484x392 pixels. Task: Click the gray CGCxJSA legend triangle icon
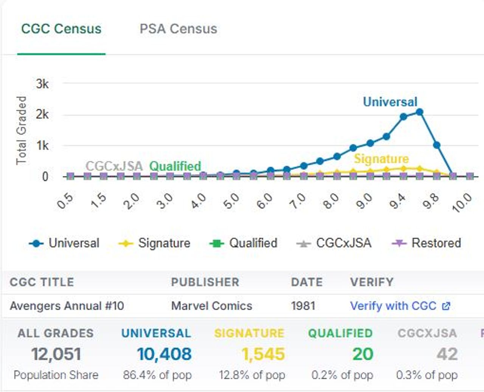tap(304, 244)
